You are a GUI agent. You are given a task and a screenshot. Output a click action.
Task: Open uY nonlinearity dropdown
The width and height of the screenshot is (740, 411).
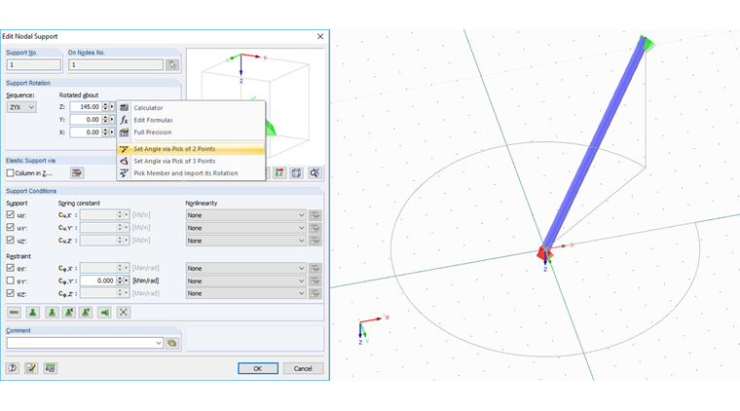[246, 228]
